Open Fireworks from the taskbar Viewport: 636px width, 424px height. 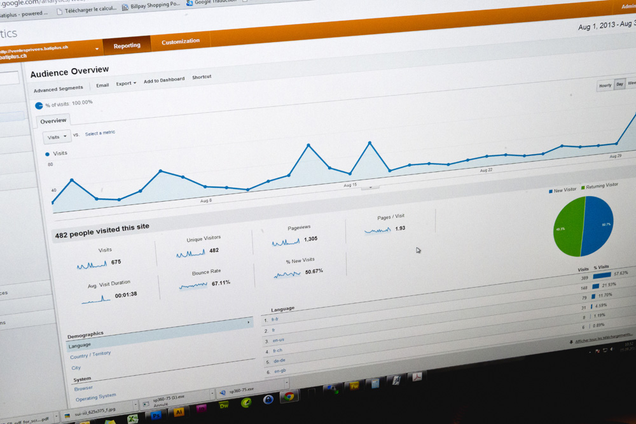[x=354, y=386]
